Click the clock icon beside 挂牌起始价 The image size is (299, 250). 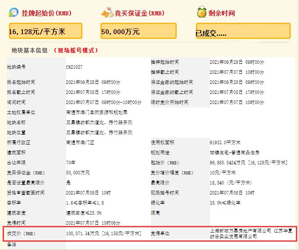coord(13,13)
